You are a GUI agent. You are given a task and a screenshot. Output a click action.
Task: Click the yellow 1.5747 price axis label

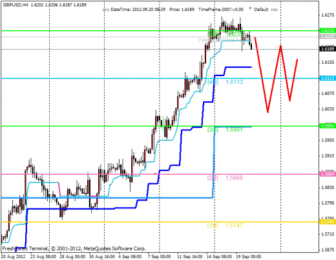pos(328,222)
